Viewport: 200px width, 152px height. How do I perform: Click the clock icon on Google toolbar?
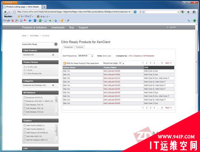coord(21,21)
